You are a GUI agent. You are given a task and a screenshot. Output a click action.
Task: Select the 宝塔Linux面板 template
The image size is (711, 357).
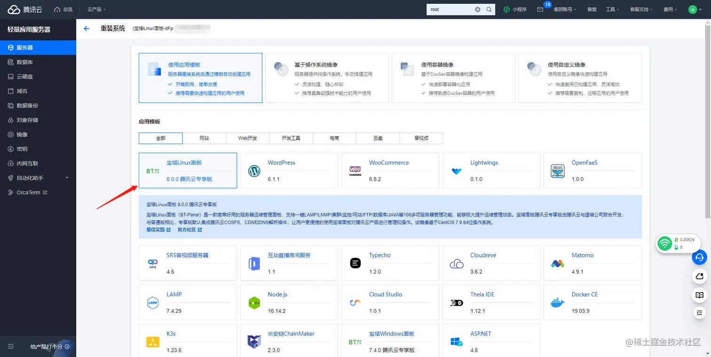tap(188, 171)
